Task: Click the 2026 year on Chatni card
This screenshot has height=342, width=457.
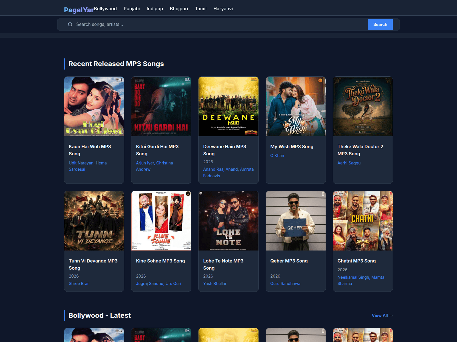Action: pos(342,270)
